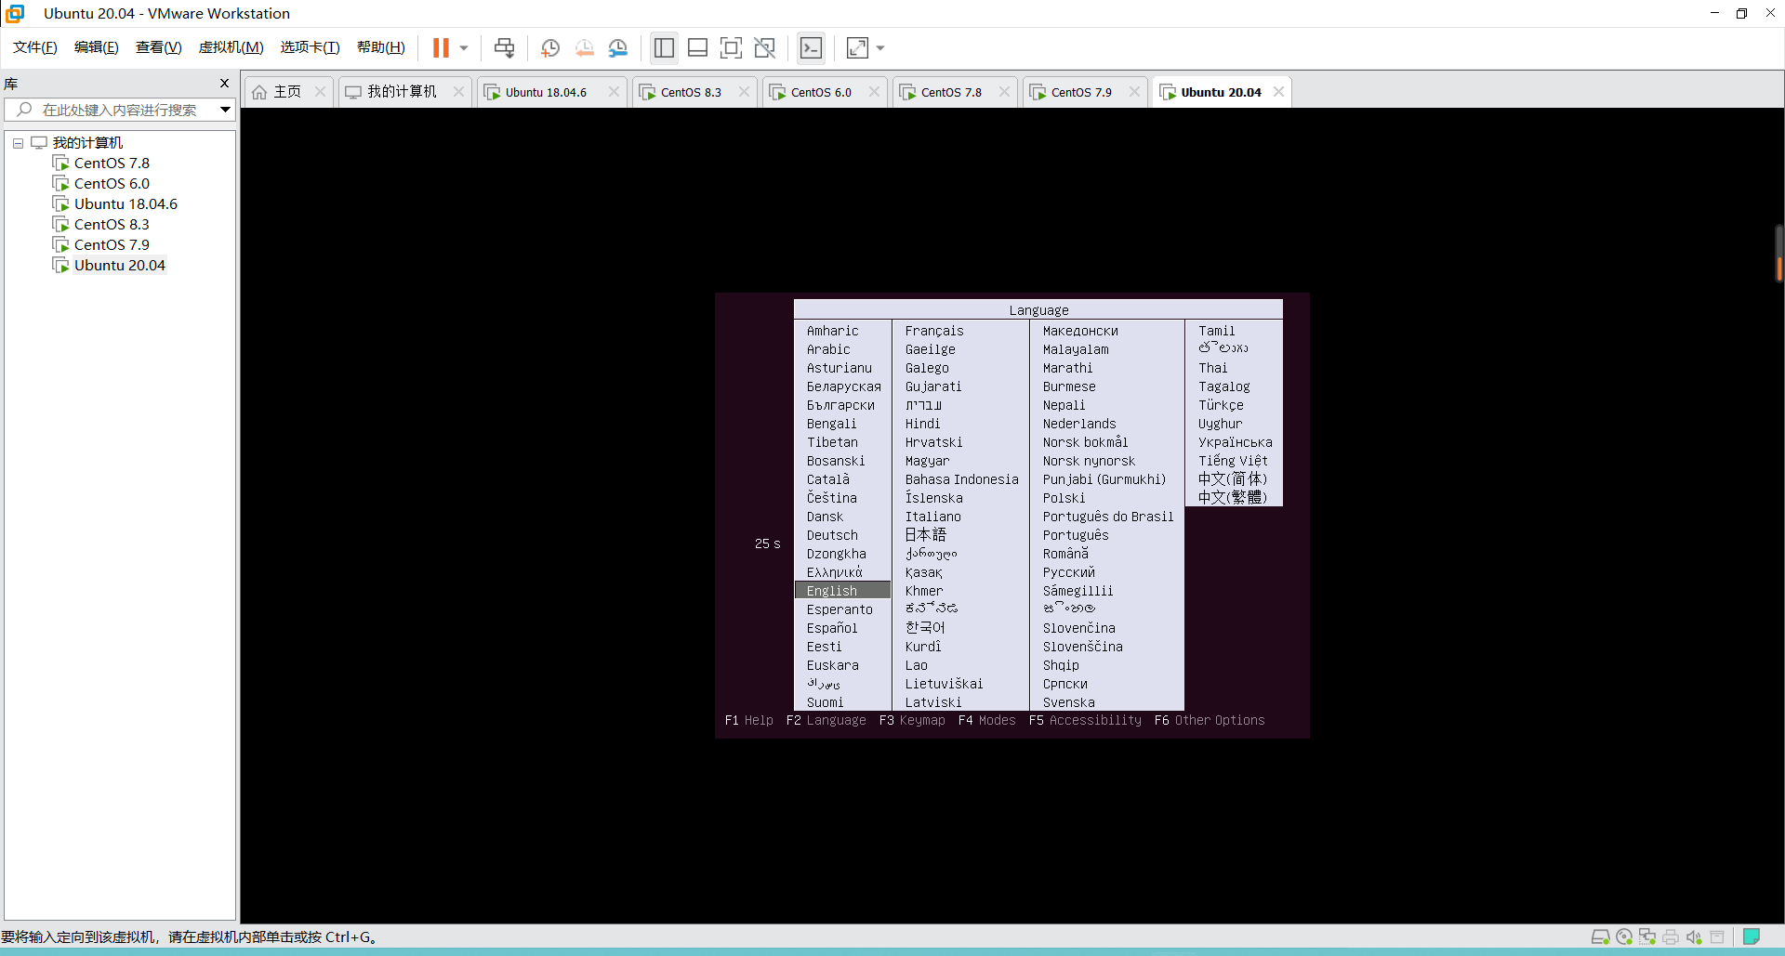Click the sound card status icon
The width and height of the screenshot is (1785, 956).
coord(1694,936)
